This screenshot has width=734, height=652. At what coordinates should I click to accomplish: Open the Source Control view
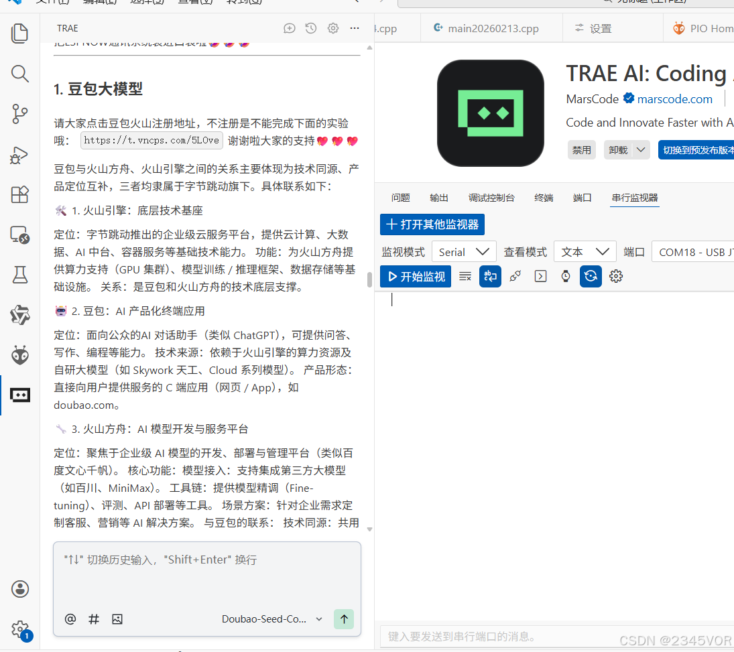[19, 114]
